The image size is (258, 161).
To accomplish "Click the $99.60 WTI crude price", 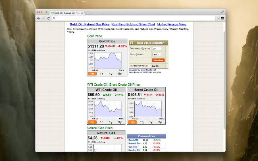I will [x=94, y=95].
